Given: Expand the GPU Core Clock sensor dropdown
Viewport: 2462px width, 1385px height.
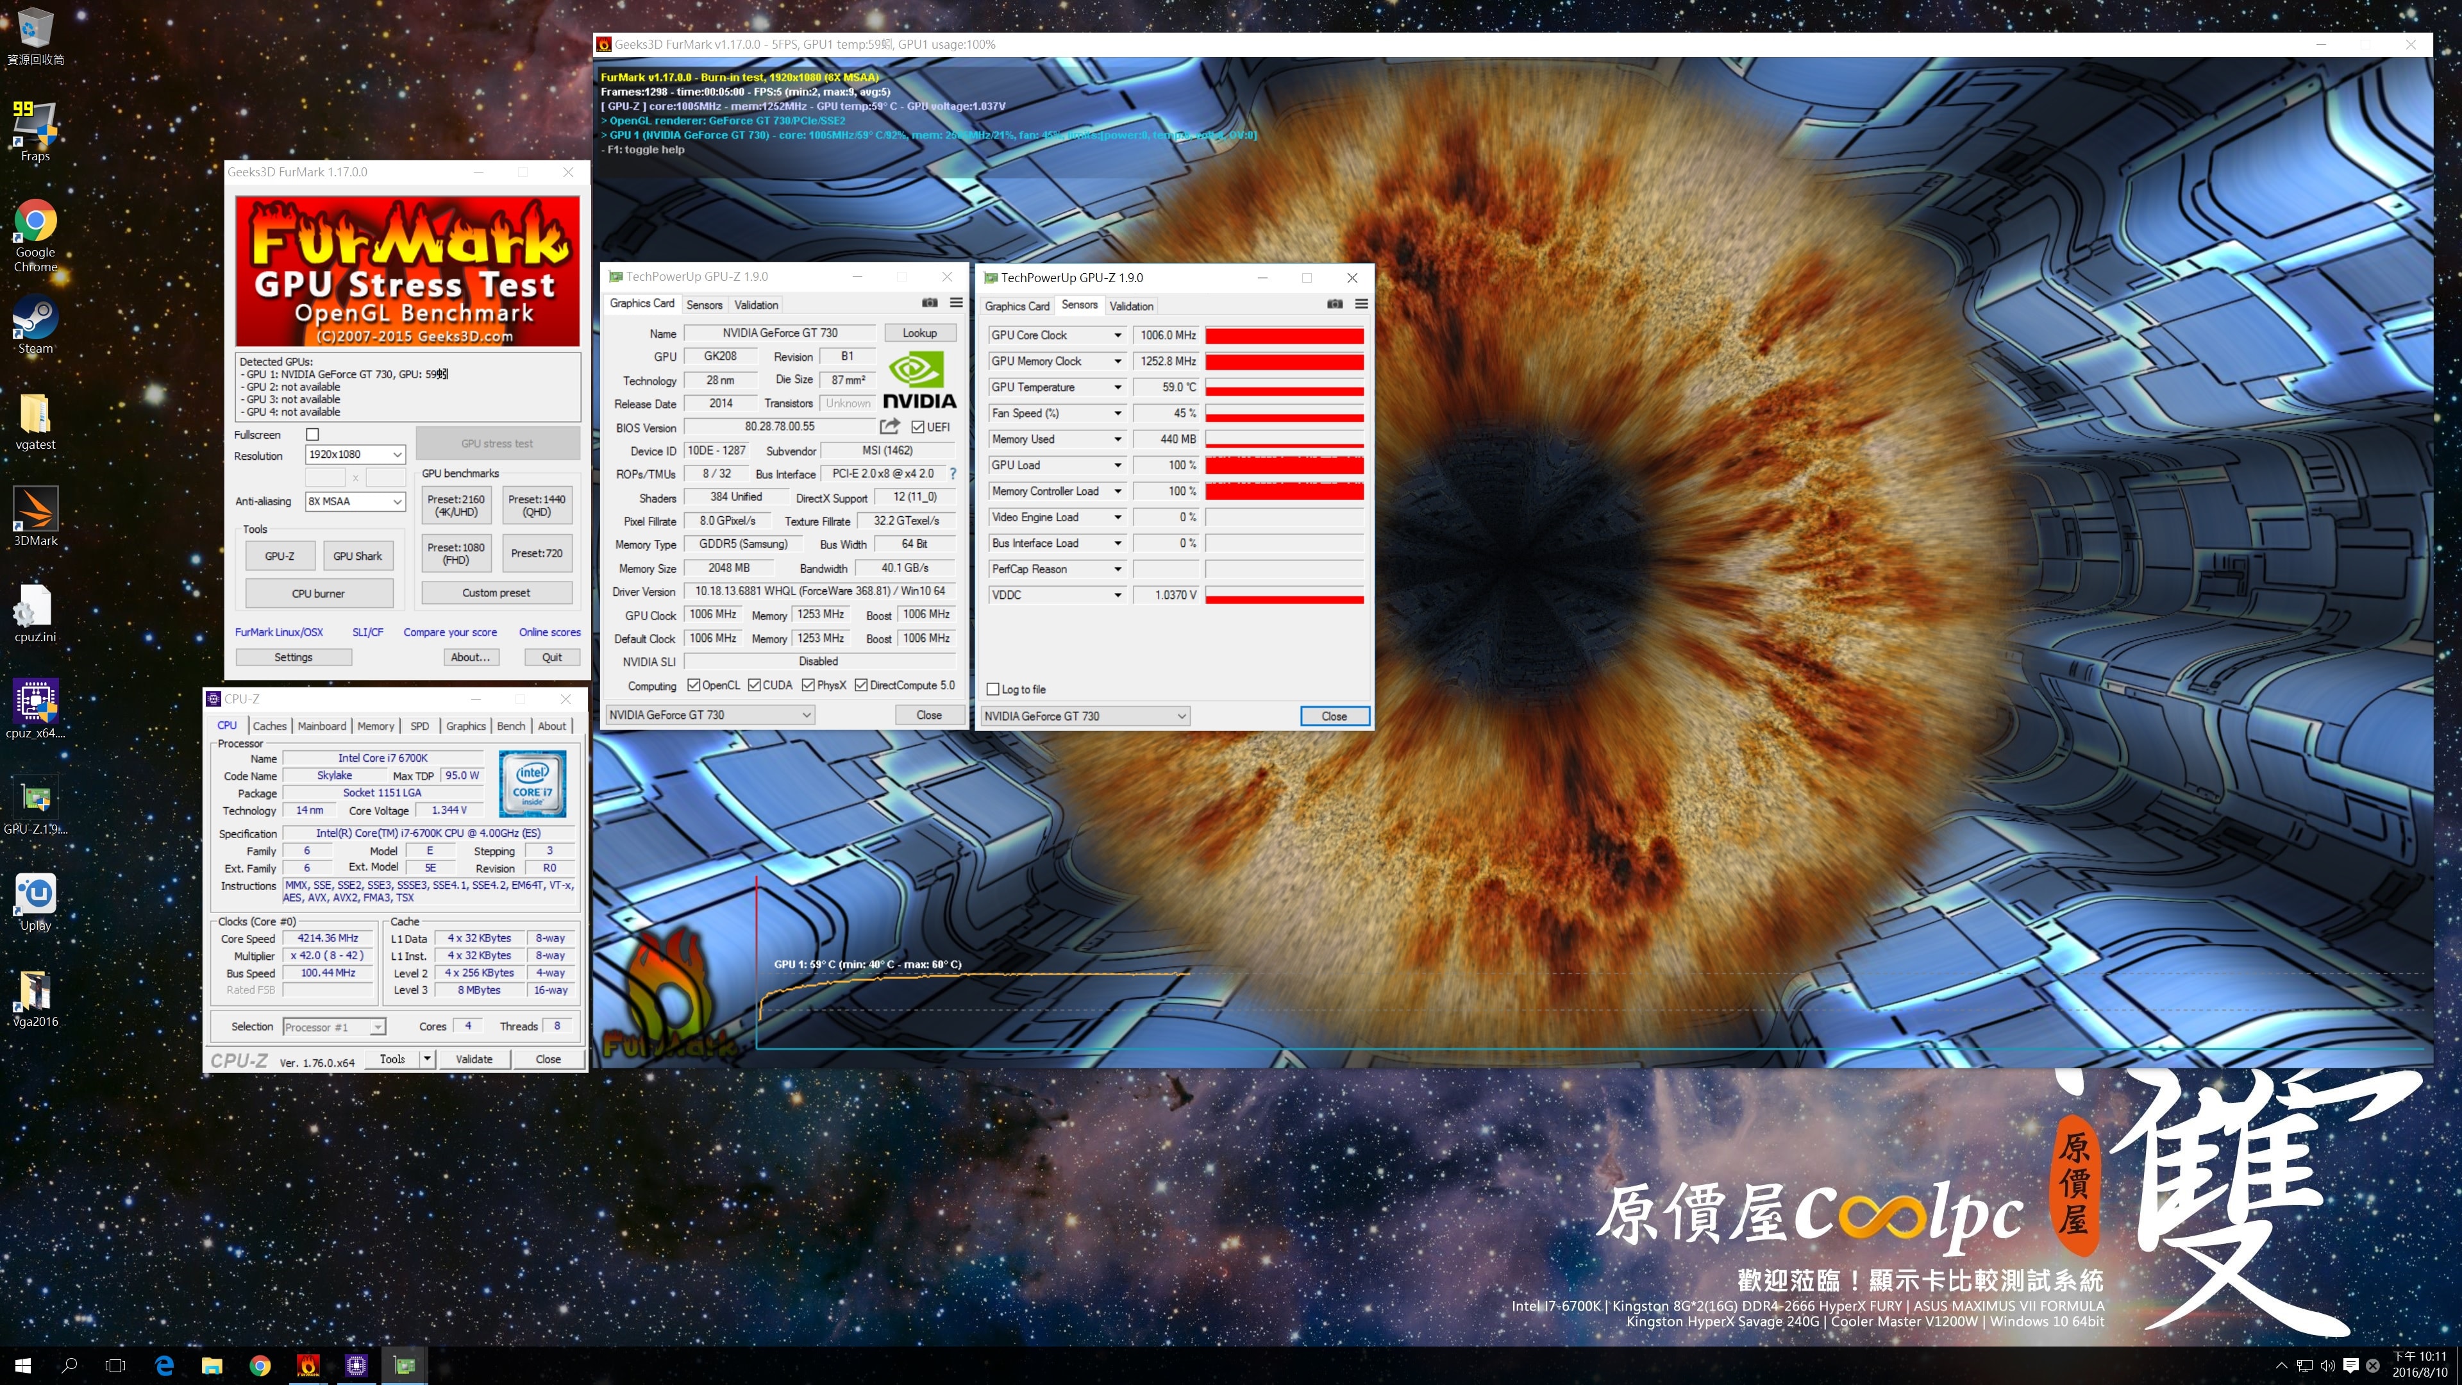Looking at the screenshot, I should click(1118, 335).
